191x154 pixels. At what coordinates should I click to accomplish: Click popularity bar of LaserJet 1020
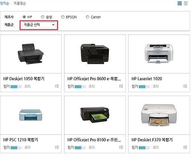(x=144, y=87)
